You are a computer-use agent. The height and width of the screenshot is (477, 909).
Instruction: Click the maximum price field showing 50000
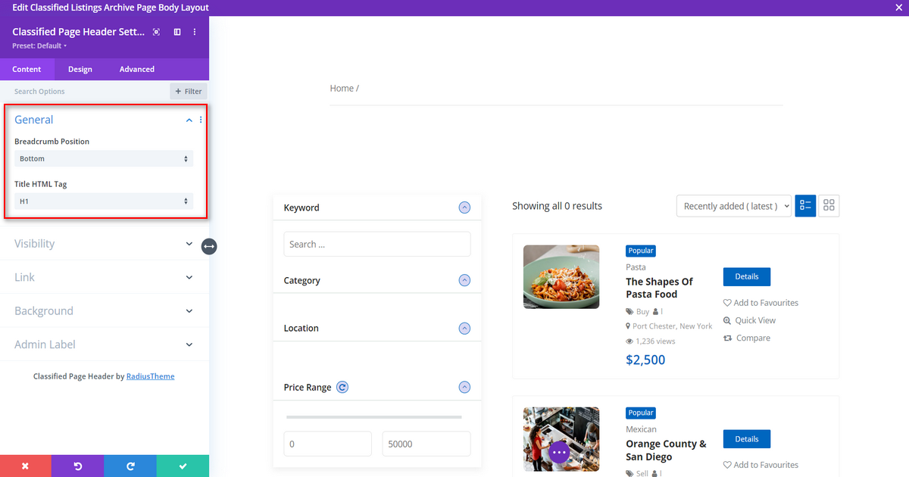[x=426, y=444]
